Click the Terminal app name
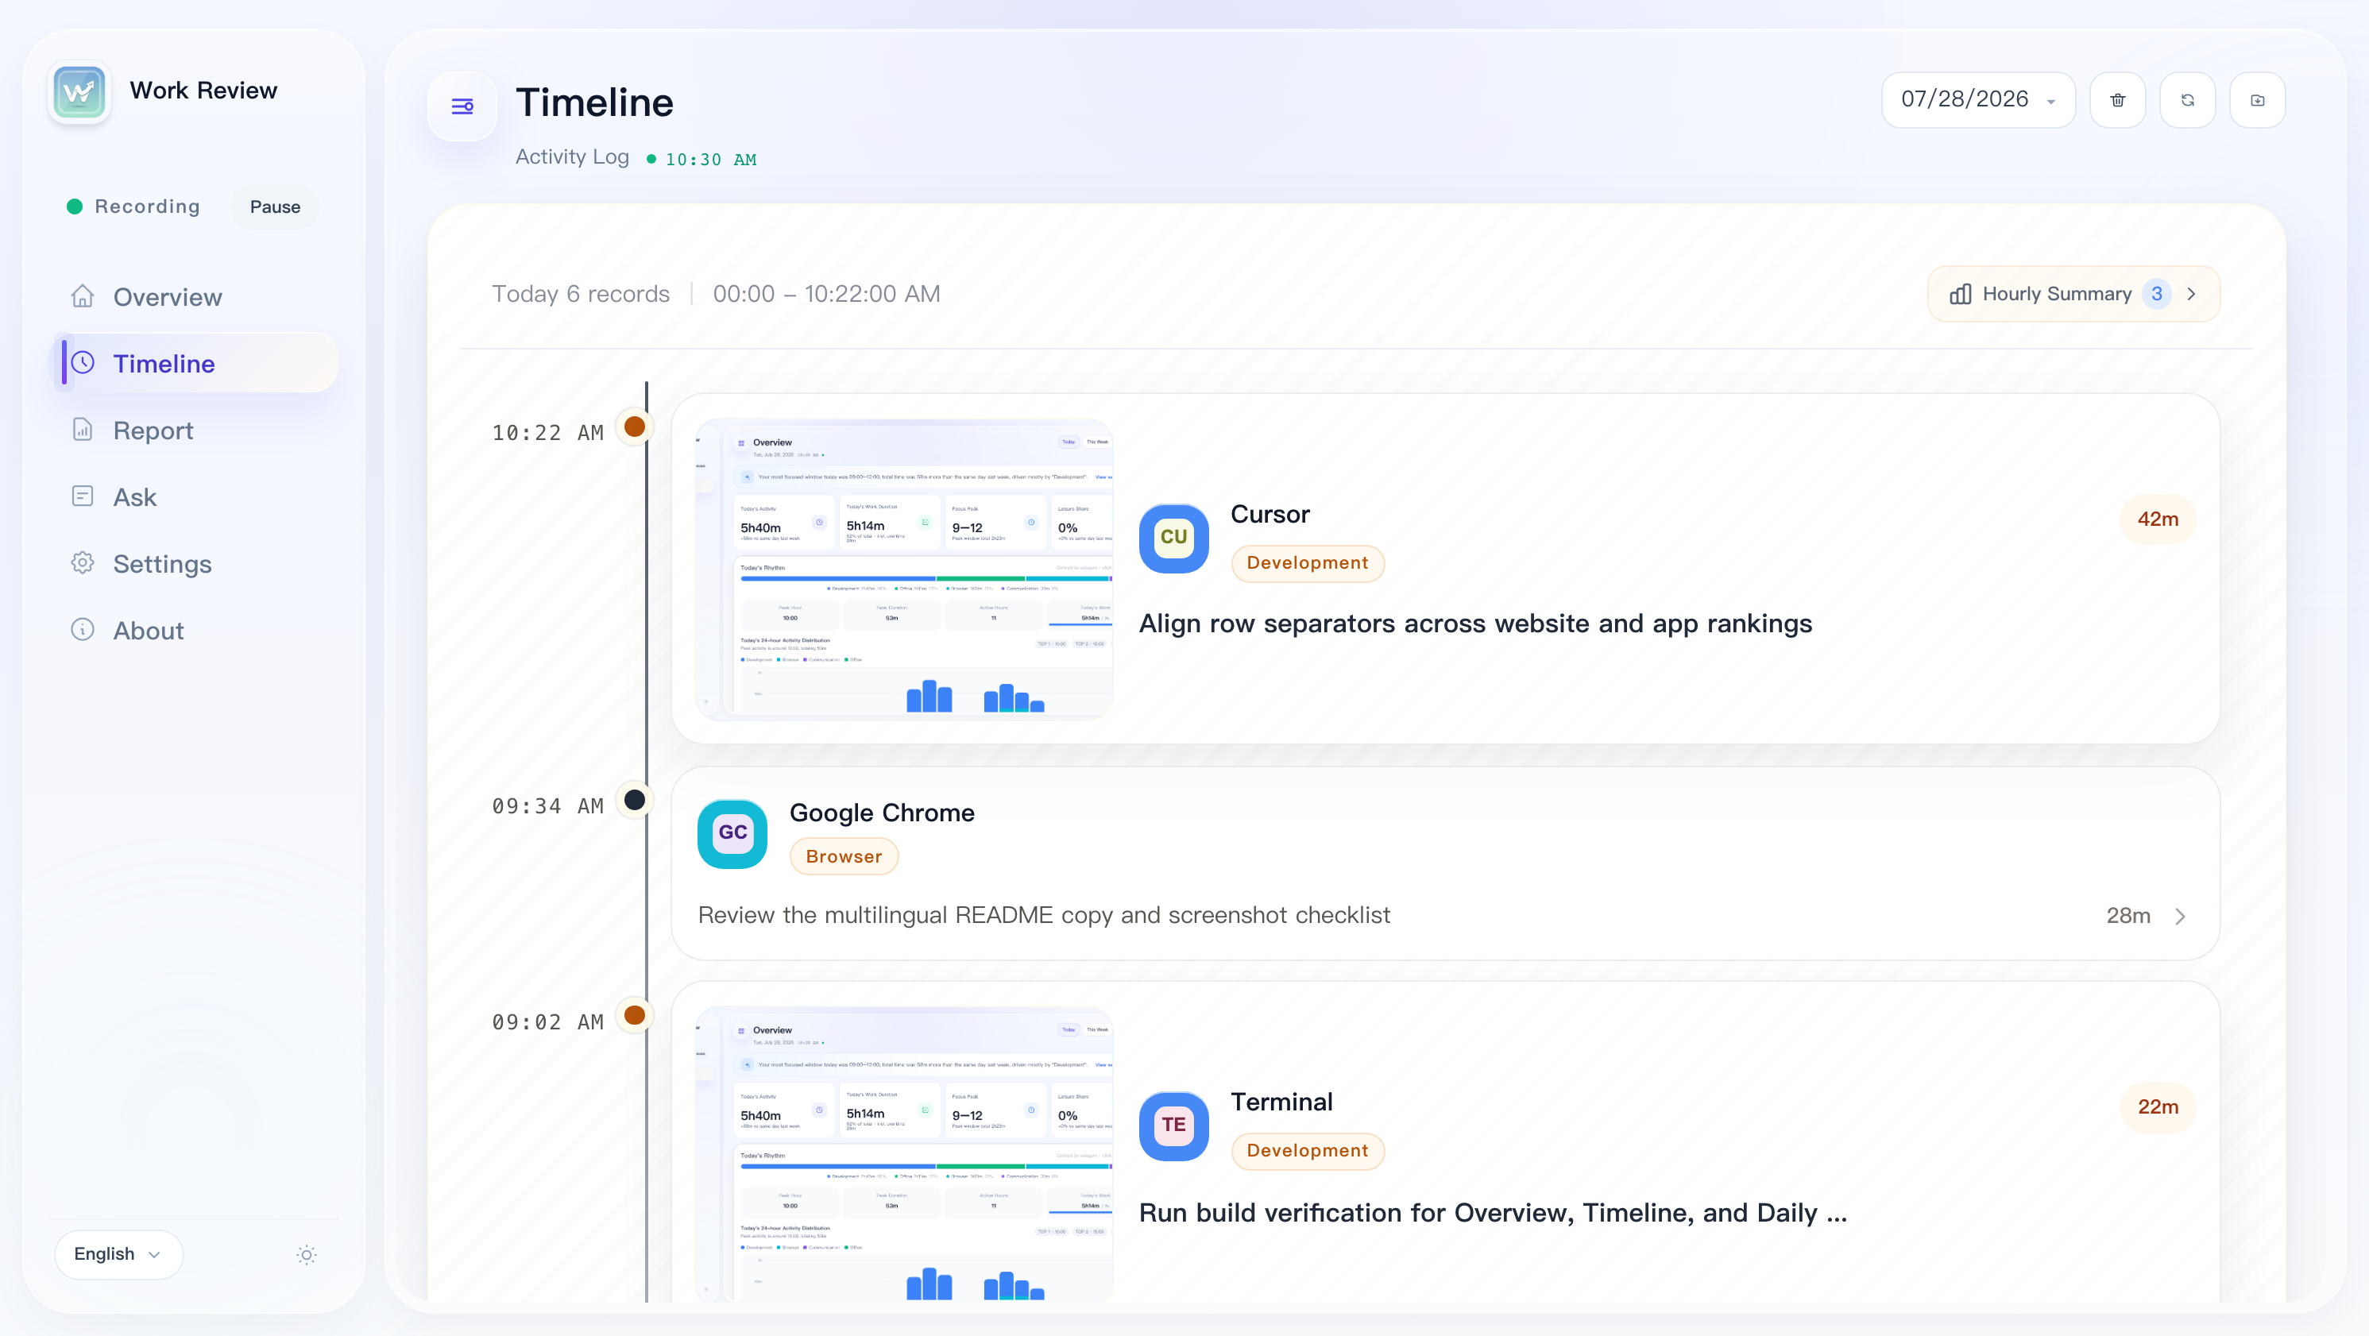 [x=1281, y=1102]
